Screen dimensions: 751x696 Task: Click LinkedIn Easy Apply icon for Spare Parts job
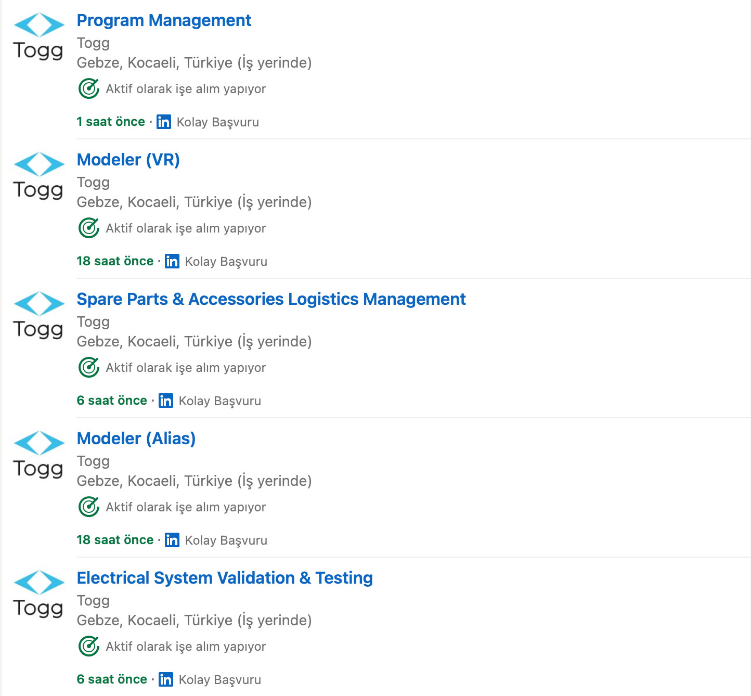click(166, 401)
